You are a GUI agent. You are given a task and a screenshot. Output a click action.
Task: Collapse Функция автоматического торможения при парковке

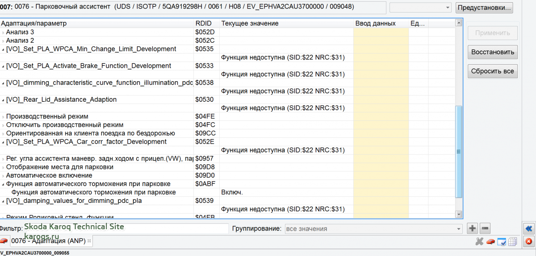click(3, 184)
